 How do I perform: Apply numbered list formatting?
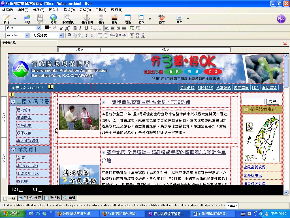94,28
